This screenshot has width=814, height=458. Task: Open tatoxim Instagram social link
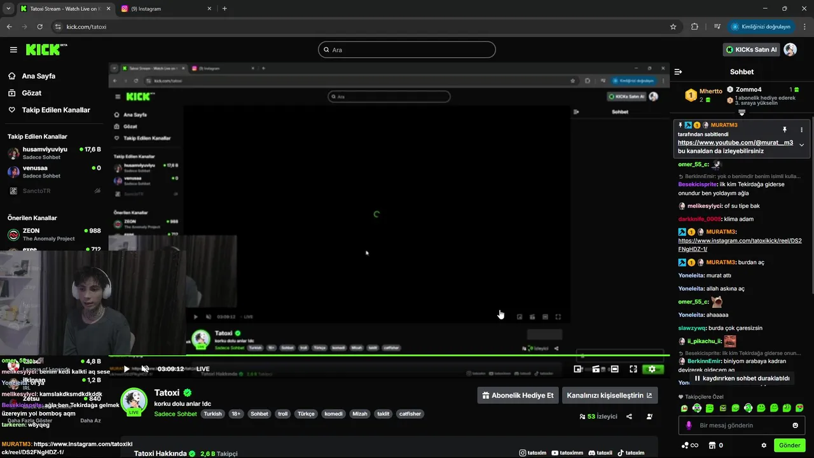tap(533, 453)
